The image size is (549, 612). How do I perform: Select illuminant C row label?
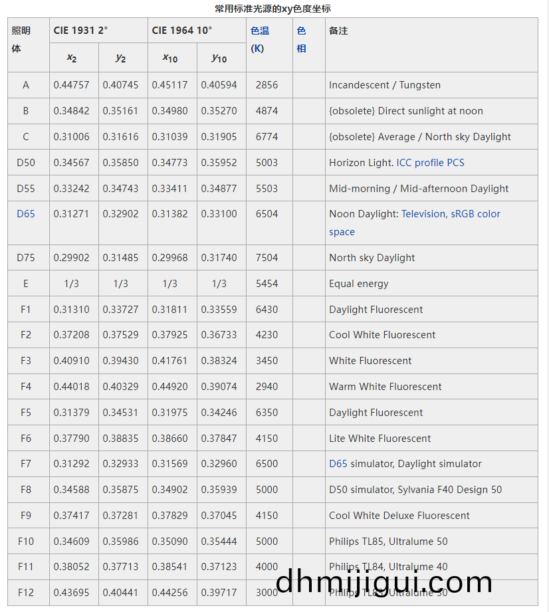point(26,137)
